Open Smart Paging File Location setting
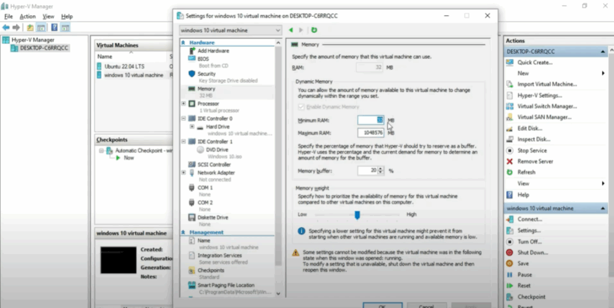The width and height of the screenshot is (614, 308). [226, 285]
